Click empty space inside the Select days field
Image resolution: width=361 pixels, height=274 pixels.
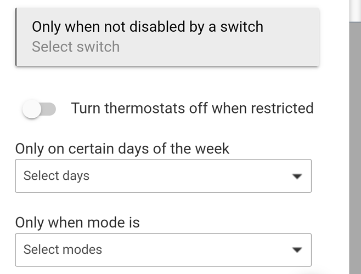[x=192, y=176]
